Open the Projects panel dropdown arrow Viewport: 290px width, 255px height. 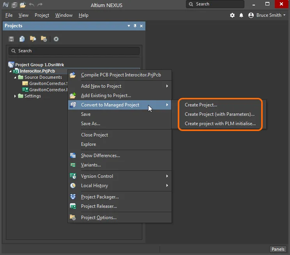pyautogui.click(x=129, y=26)
